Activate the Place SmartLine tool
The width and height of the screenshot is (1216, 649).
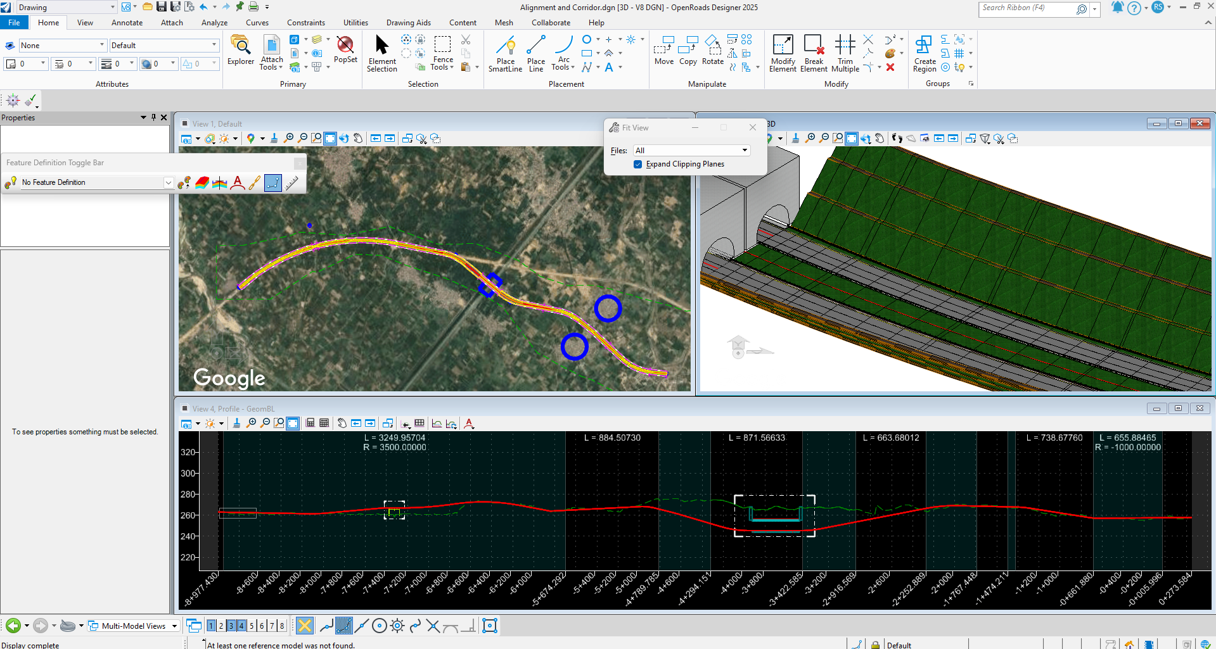pyautogui.click(x=505, y=53)
